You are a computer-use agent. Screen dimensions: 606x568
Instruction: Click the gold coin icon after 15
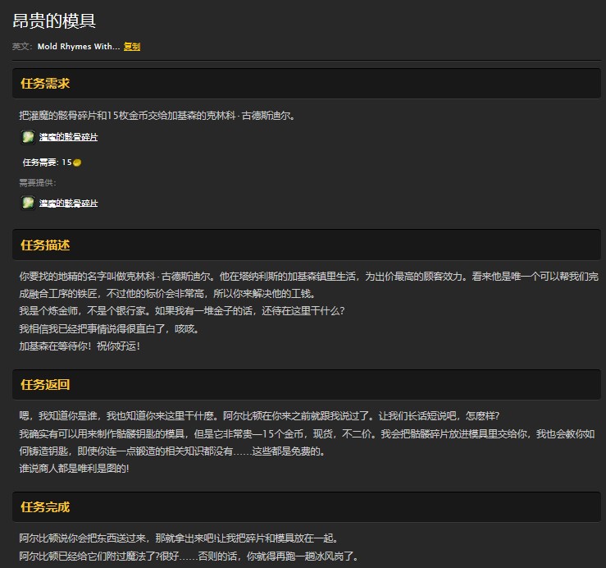click(x=77, y=163)
